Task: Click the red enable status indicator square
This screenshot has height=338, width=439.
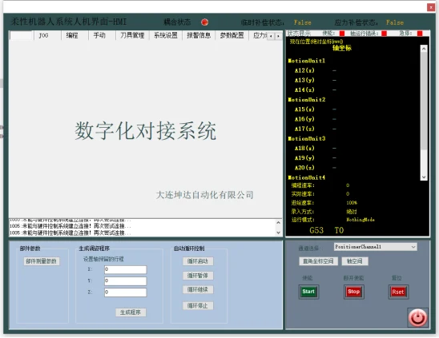Action: coord(342,34)
